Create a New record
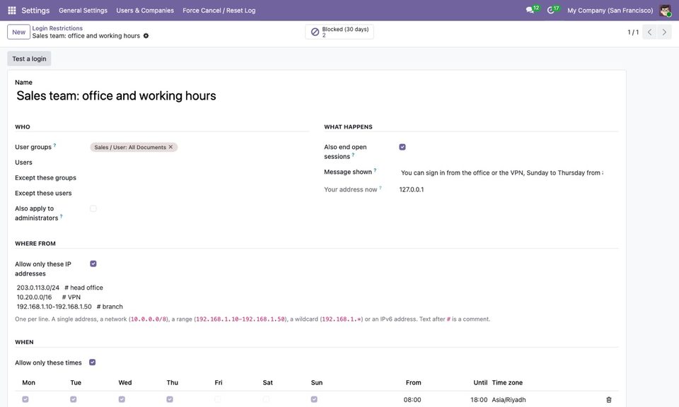Screen dimensions: 679x407 [18, 32]
